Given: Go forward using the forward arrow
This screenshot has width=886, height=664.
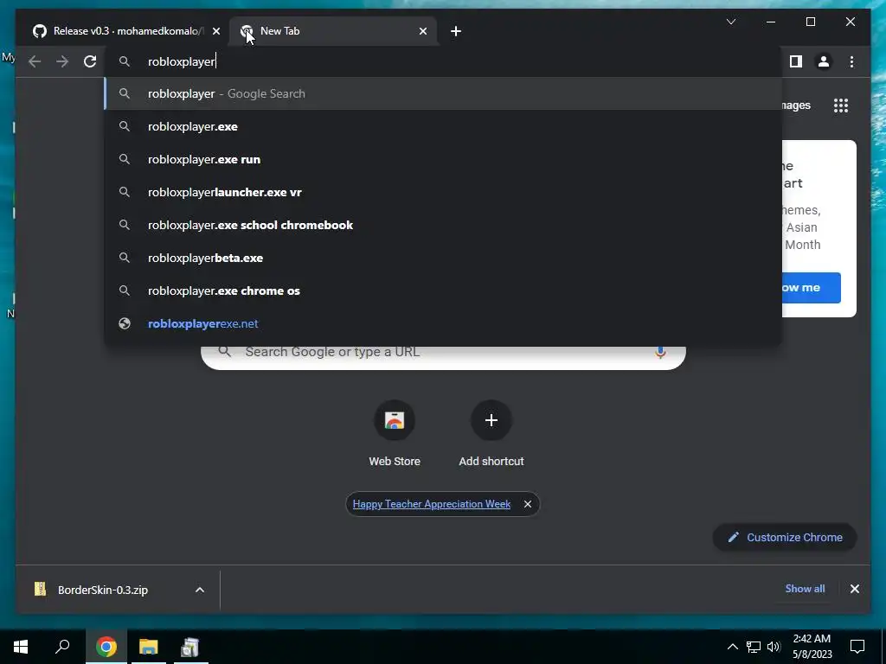Looking at the screenshot, I should (x=62, y=61).
